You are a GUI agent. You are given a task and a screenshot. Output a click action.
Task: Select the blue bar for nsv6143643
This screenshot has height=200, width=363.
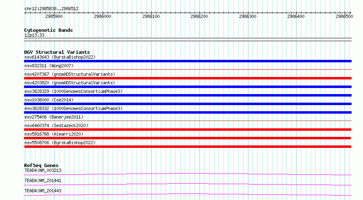click(188, 61)
